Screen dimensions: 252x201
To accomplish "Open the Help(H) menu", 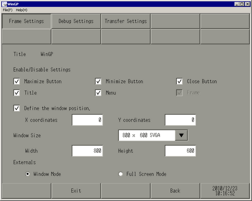I will (22, 10).
